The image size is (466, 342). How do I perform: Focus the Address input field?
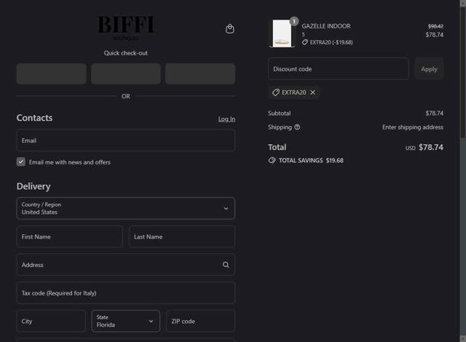point(126,265)
